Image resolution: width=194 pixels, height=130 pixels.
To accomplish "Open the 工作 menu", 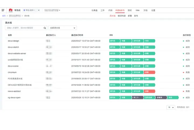I will pos(102,10).
